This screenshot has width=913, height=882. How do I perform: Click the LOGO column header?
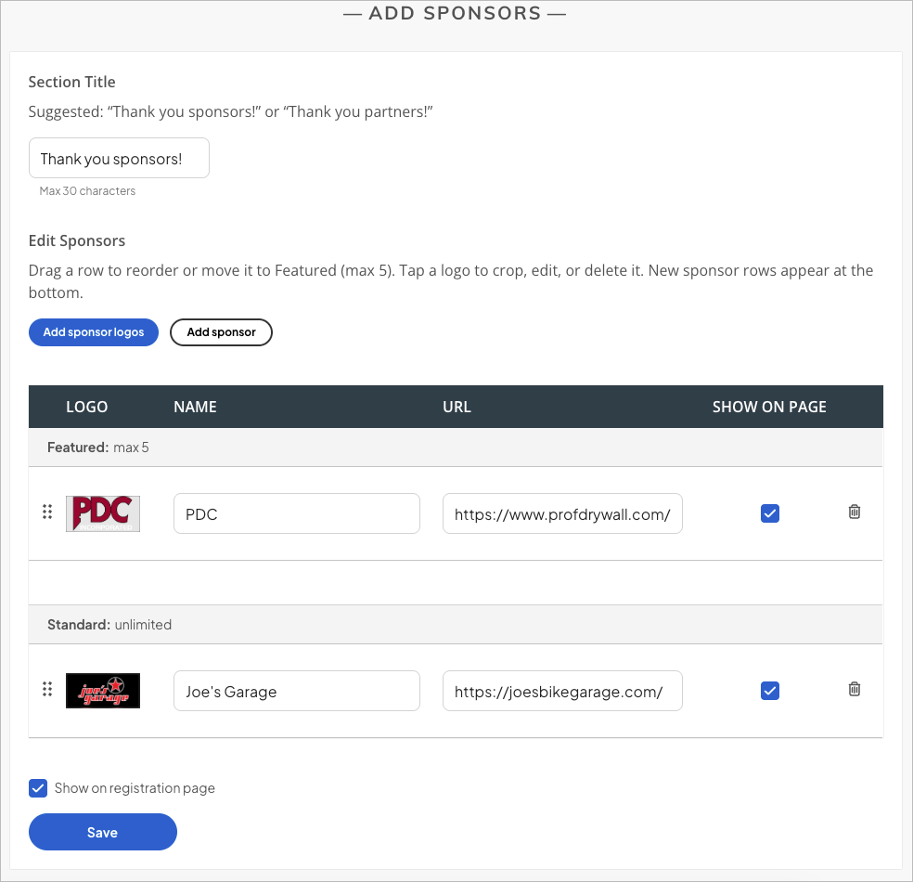coord(87,407)
